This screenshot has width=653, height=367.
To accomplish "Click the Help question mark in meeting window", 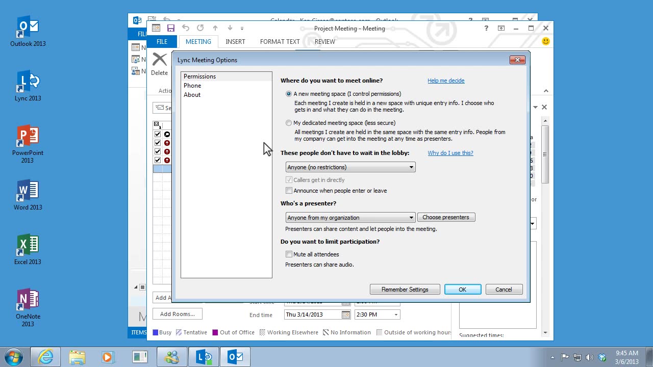I will tap(486, 28).
